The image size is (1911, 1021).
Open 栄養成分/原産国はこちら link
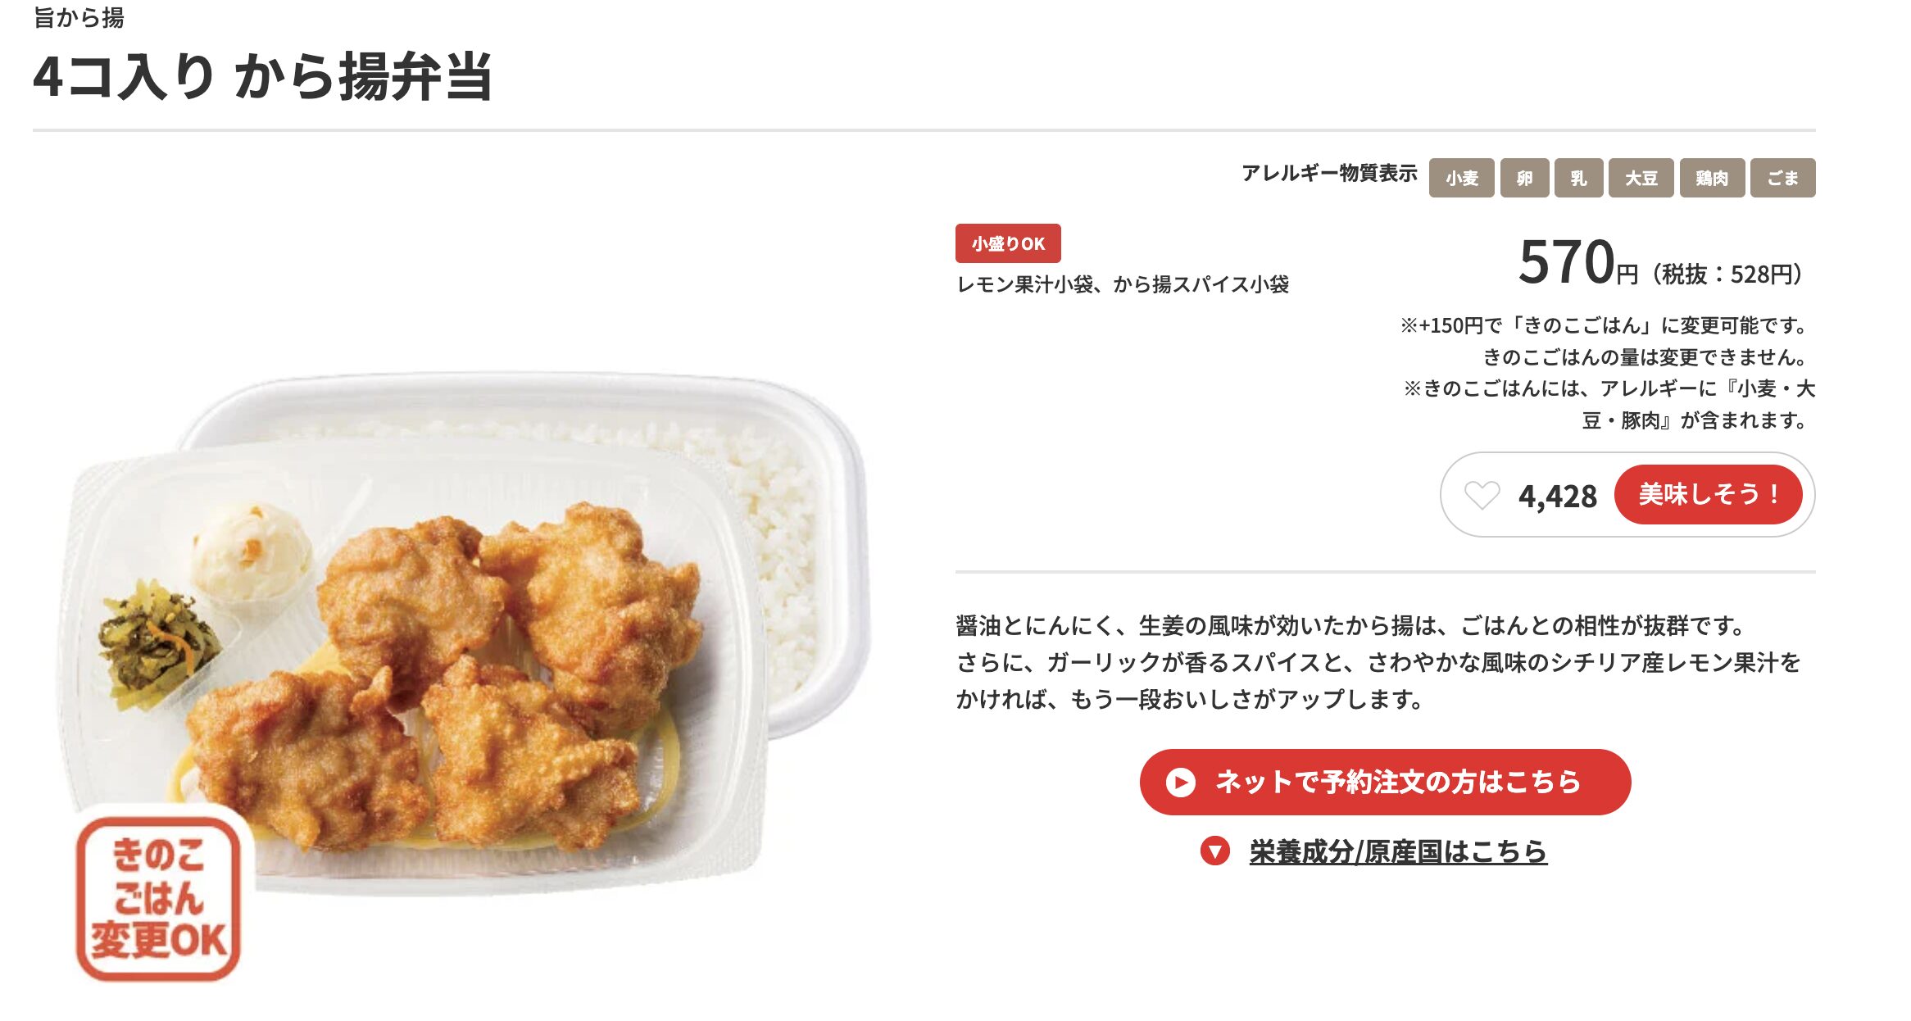point(1398,851)
